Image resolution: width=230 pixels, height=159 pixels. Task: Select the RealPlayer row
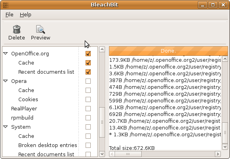point(50,109)
